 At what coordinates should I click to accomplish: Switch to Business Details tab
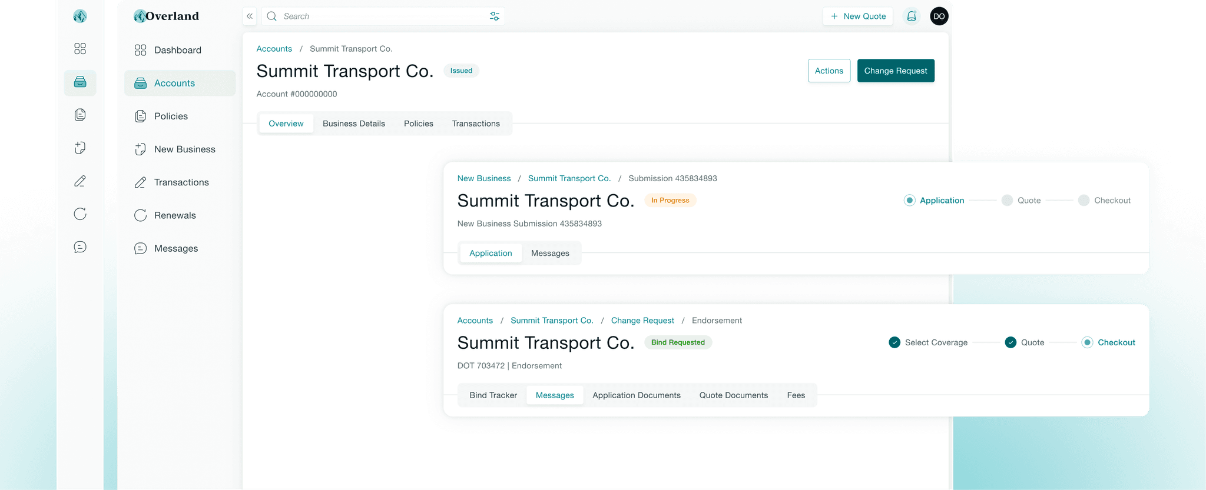(354, 124)
